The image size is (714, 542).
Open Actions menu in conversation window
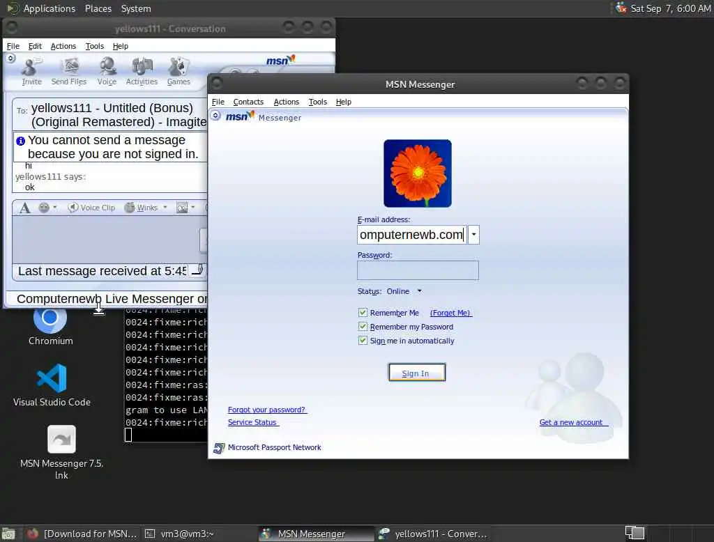click(x=63, y=46)
